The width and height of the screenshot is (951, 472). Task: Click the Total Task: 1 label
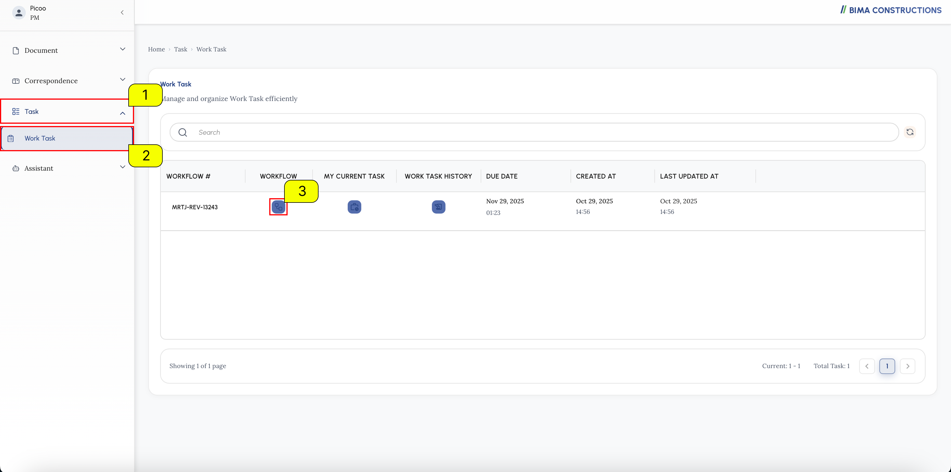click(x=832, y=366)
